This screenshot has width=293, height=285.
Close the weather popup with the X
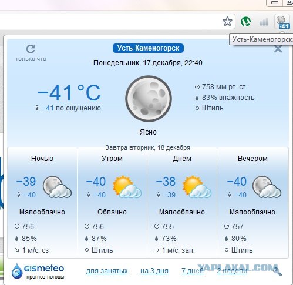coord(278,49)
